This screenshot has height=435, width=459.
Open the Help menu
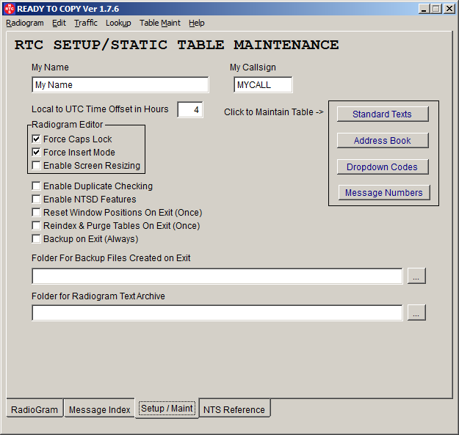pyautogui.click(x=196, y=23)
